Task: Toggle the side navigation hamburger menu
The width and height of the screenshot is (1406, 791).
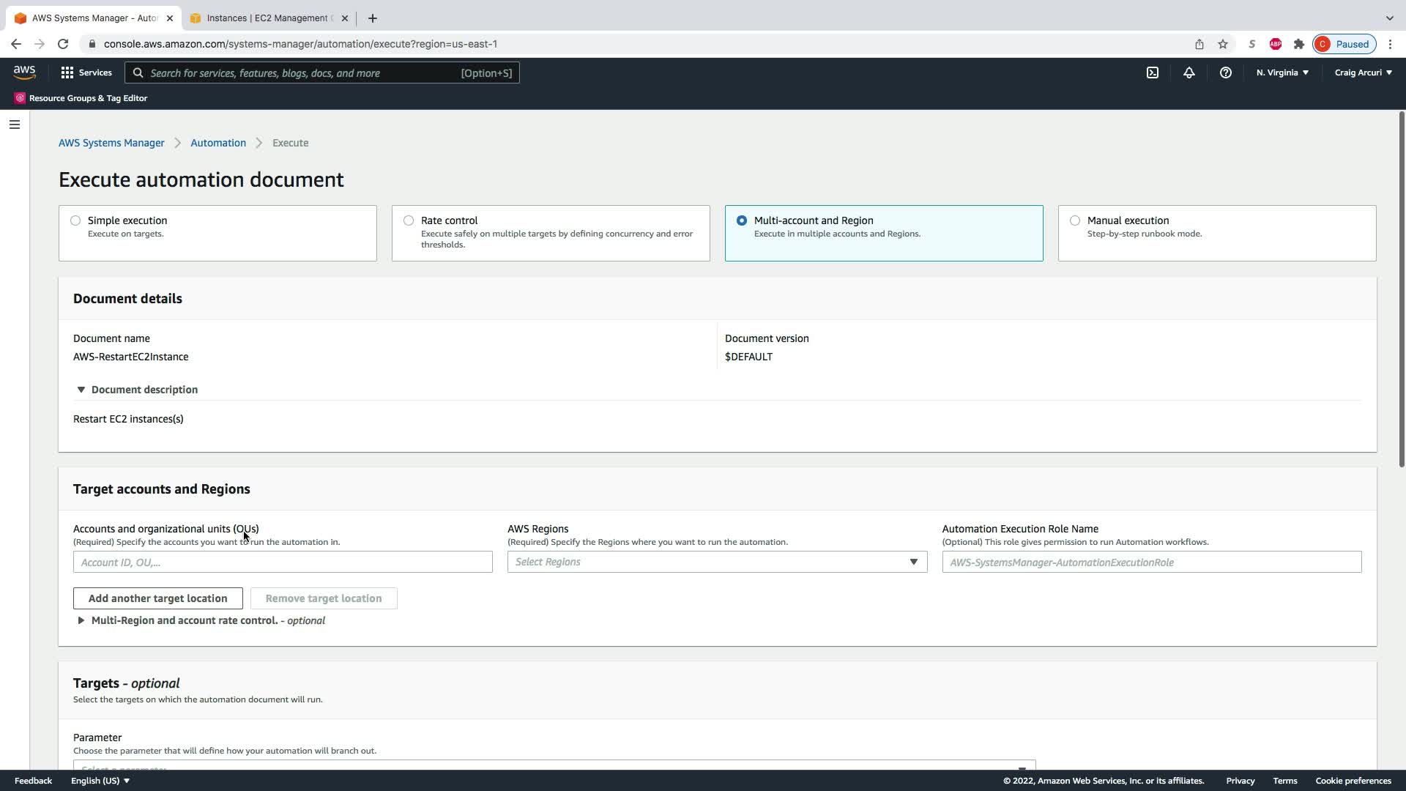Action: 14,125
